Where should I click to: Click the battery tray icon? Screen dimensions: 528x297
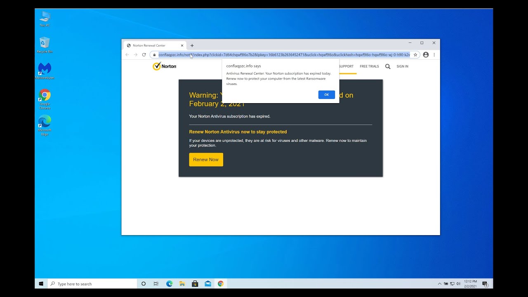[446, 284]
